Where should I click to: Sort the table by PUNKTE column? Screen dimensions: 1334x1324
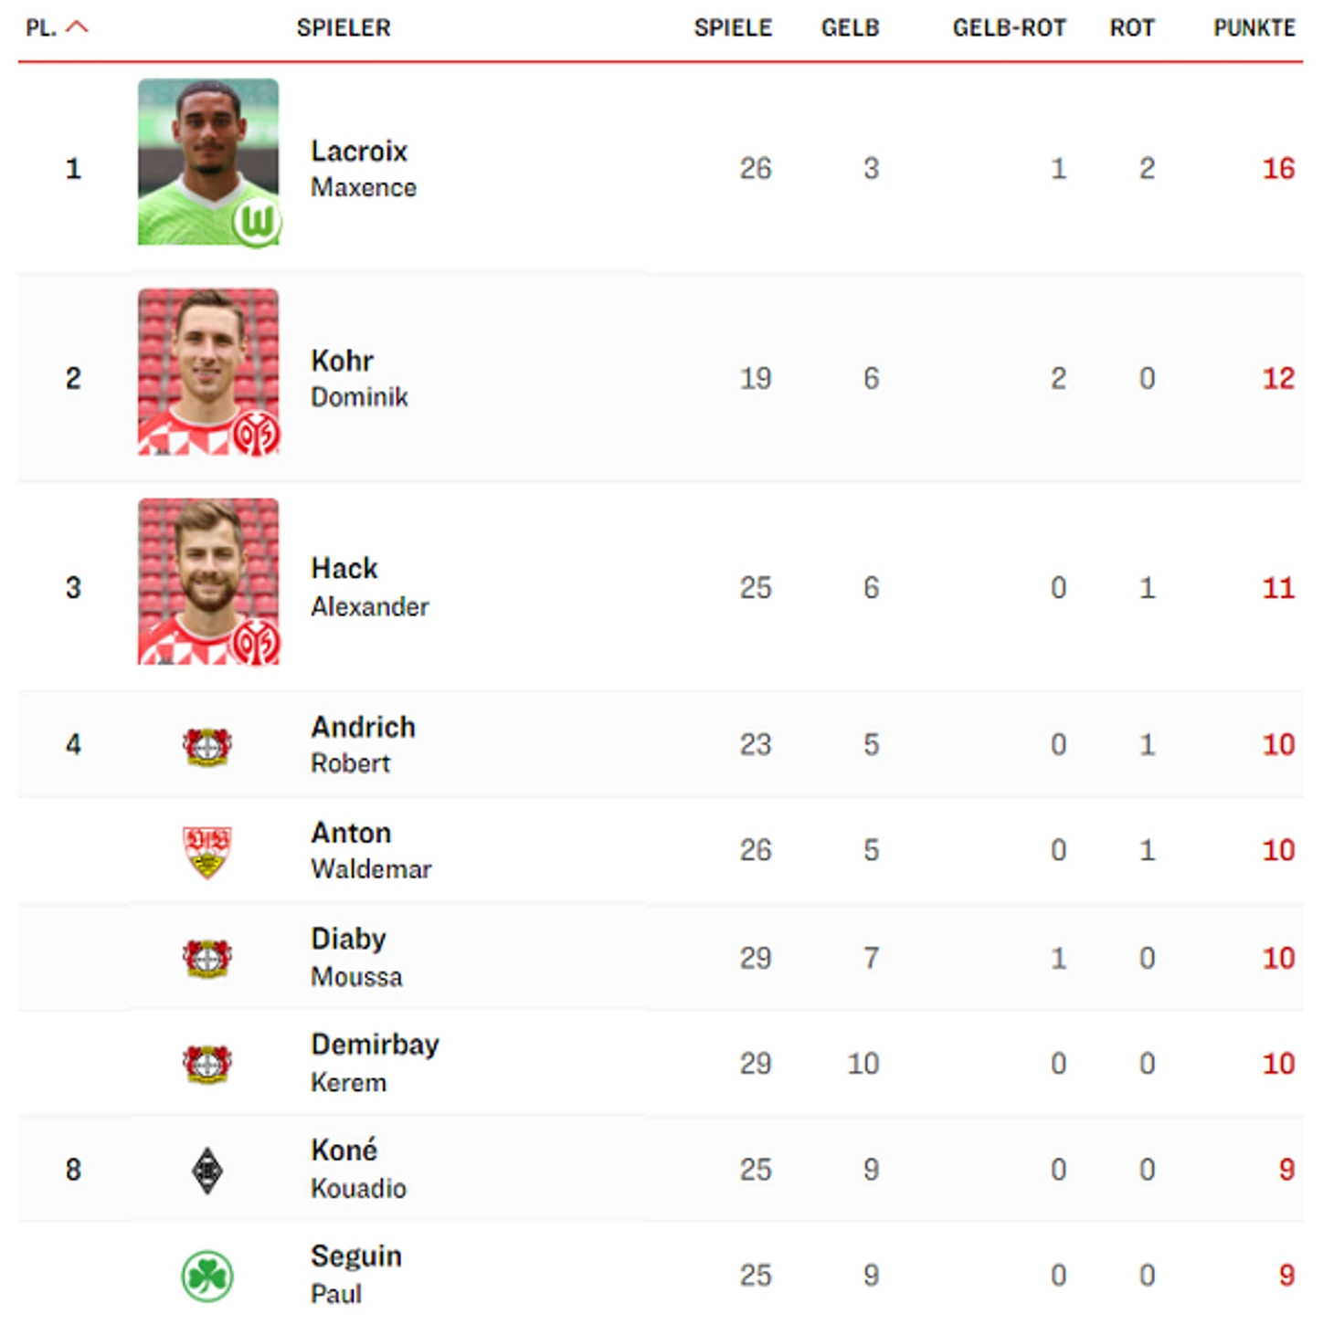(1254, 28)
